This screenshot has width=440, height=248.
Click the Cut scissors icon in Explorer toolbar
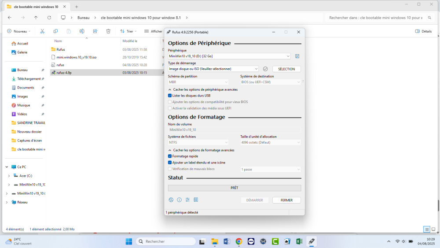[x=42, y=31]
